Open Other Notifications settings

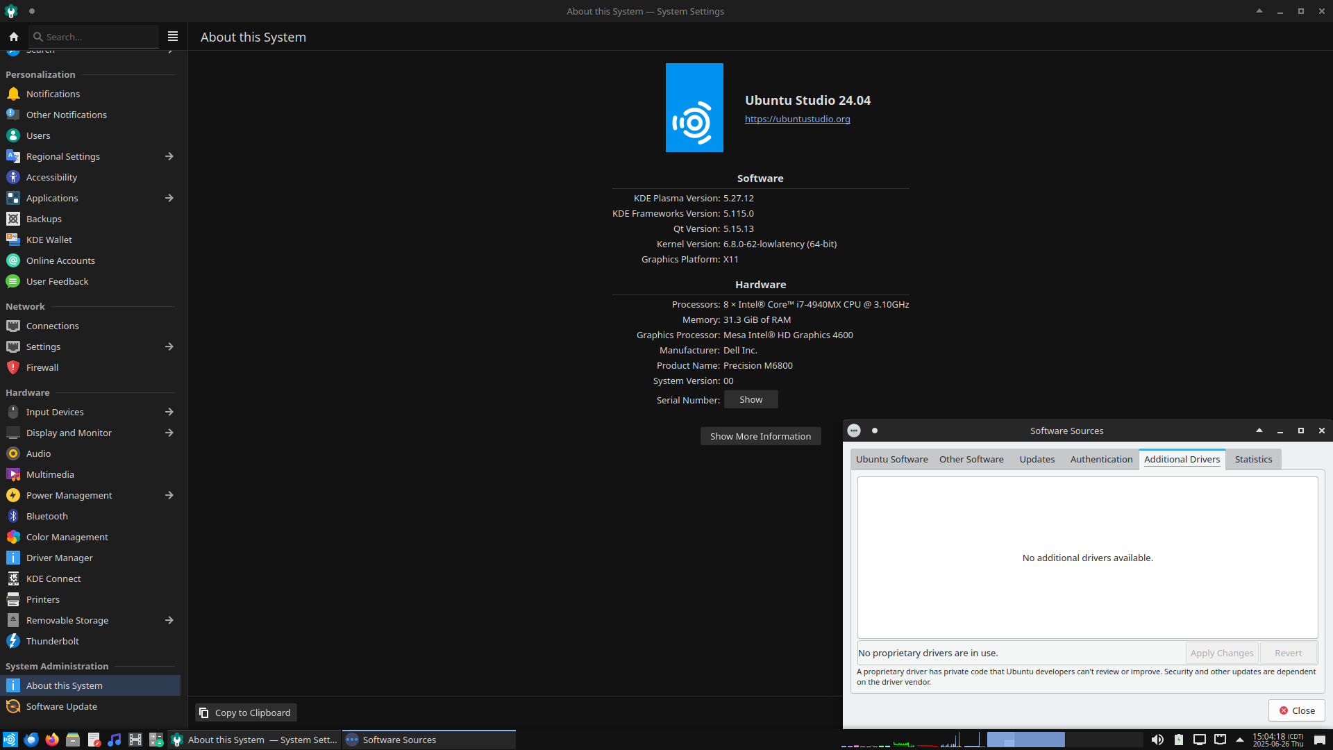point(90,115)
